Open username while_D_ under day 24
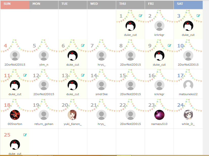Screen dimensions: 209x156 [x=188, y=124]
